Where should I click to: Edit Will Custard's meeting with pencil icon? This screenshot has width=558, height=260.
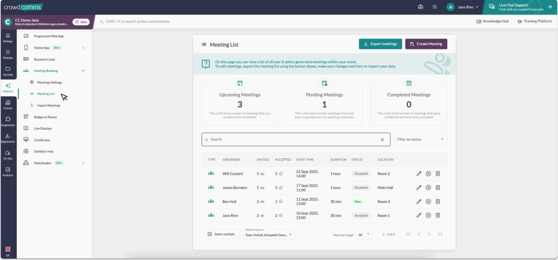click(418, 174)
